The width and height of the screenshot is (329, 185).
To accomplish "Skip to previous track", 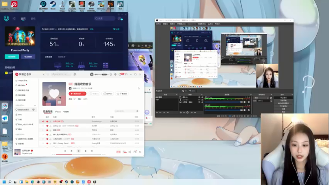I will (x=71, y=151).
